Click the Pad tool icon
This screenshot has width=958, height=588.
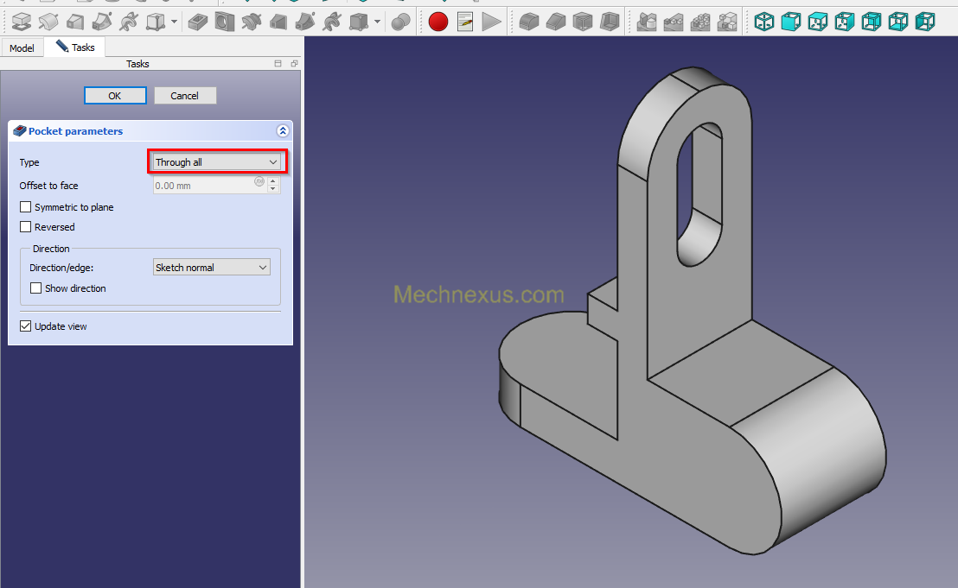22,21
